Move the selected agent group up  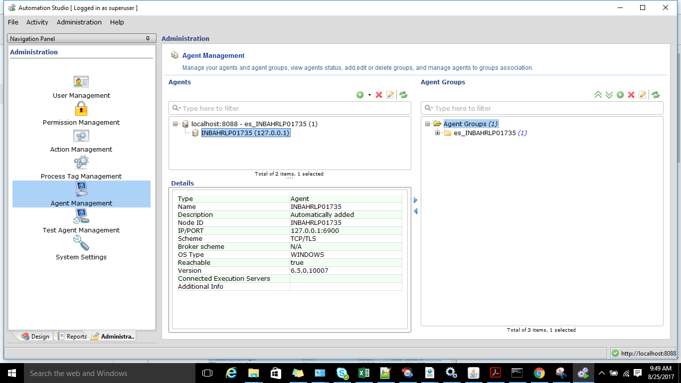point(598,94)
